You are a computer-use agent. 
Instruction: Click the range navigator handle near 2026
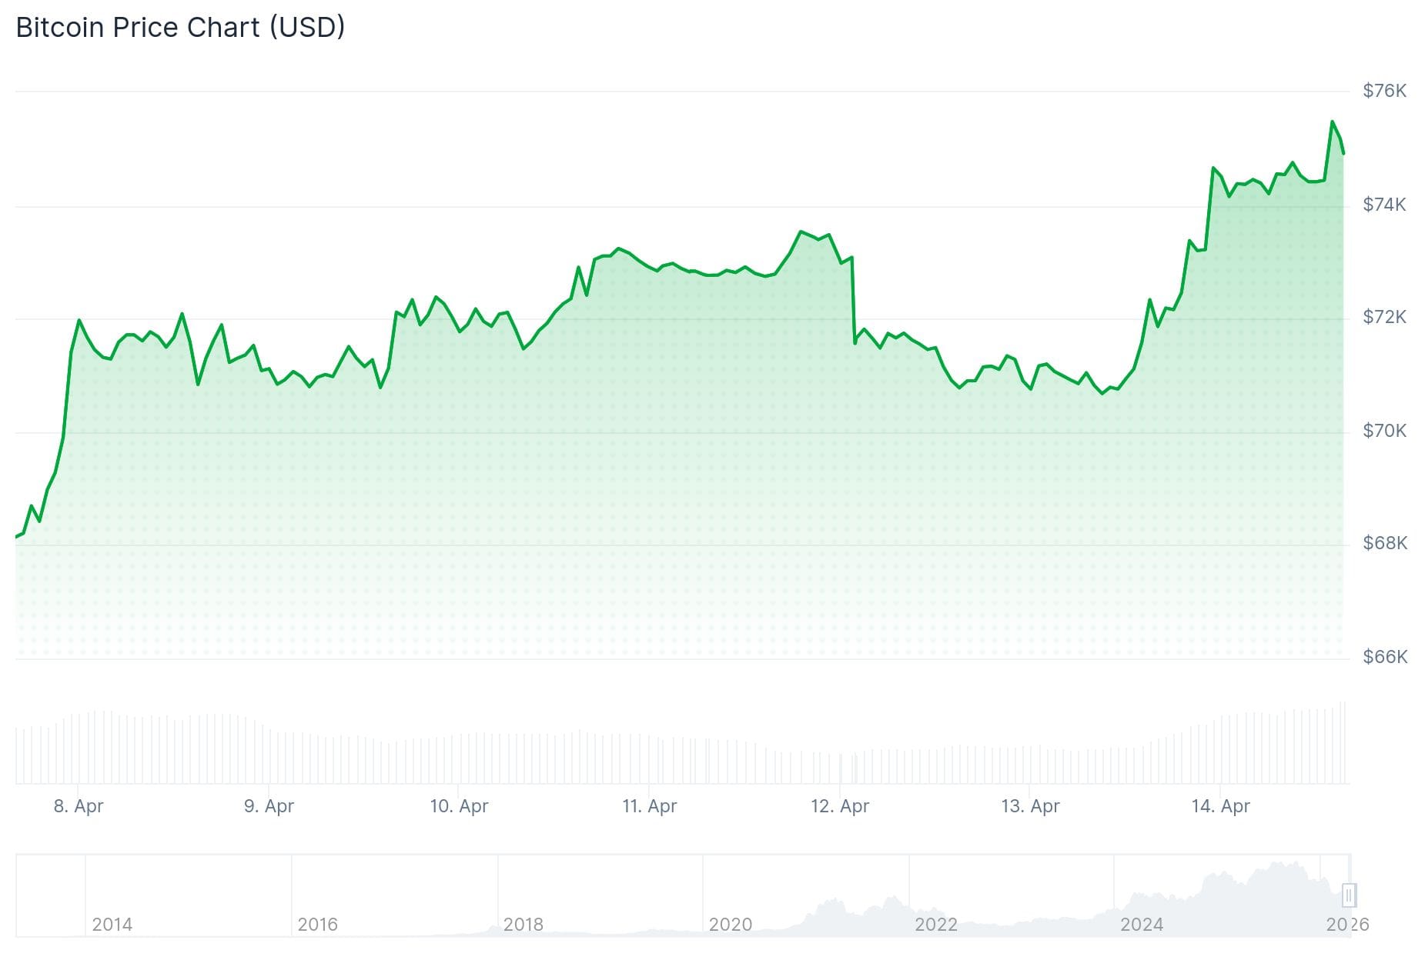[1348, 895]
